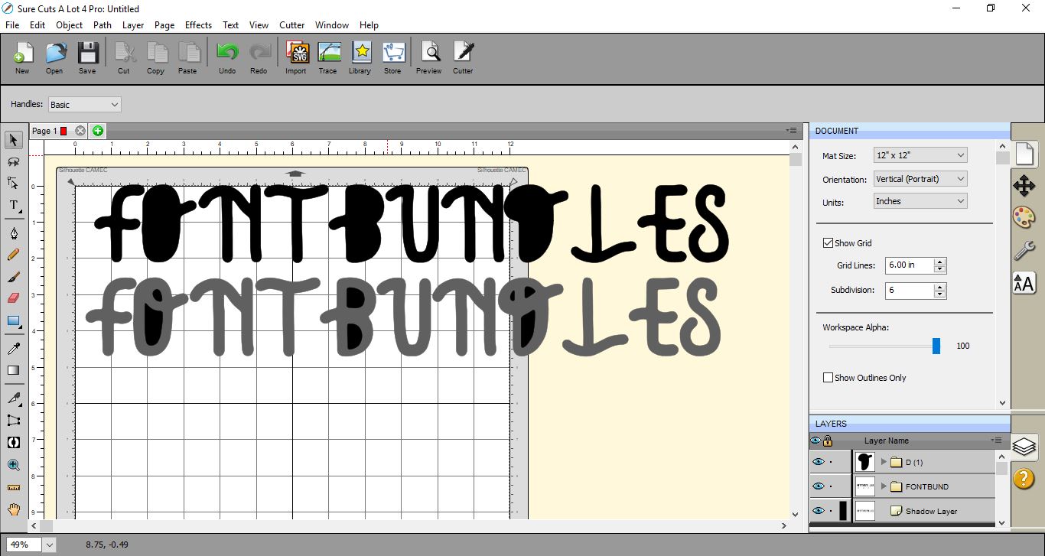Select the Eraser tool

(x=14, y=298)
